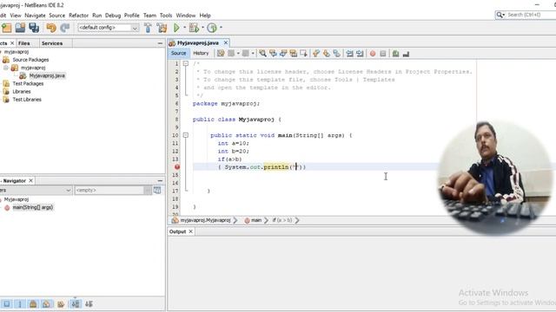Click Find Next Occurrence editor icon
556x312 pixels.
point(283,54)
